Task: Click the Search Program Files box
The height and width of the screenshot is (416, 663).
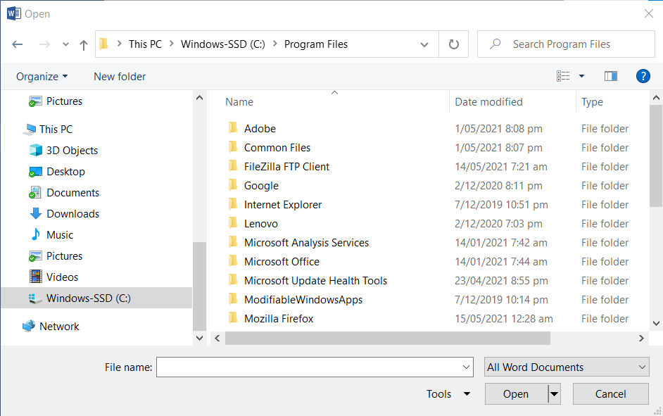Action: point(566,44)
